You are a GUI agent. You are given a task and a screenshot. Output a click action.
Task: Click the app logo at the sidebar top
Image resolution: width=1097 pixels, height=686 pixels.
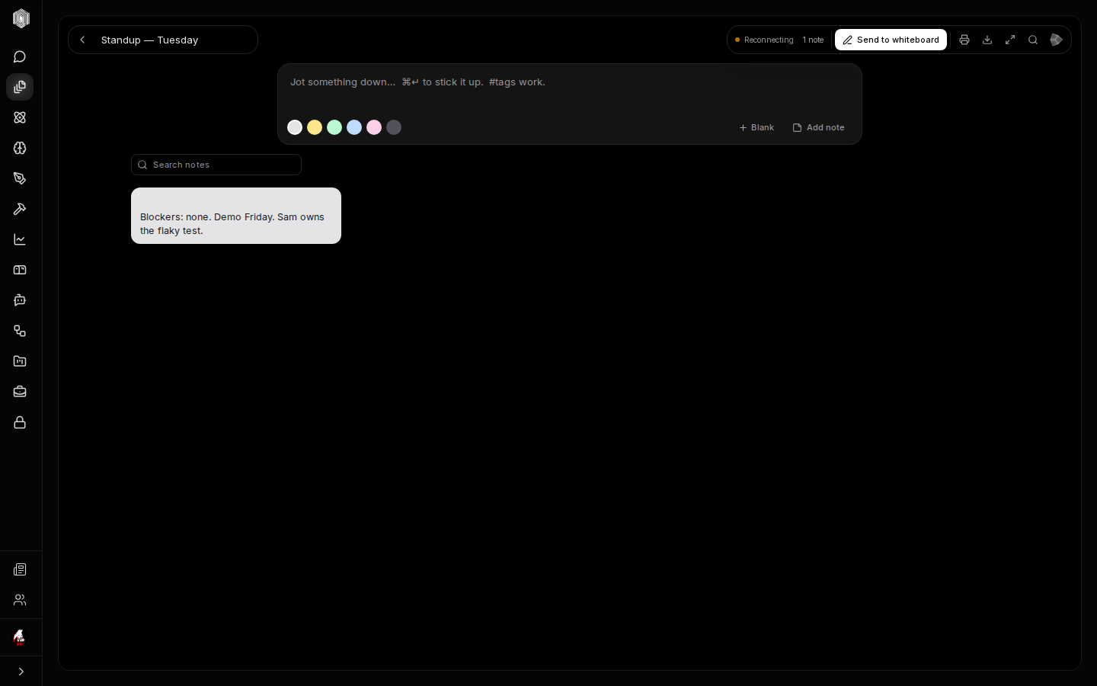pos(21,18)
